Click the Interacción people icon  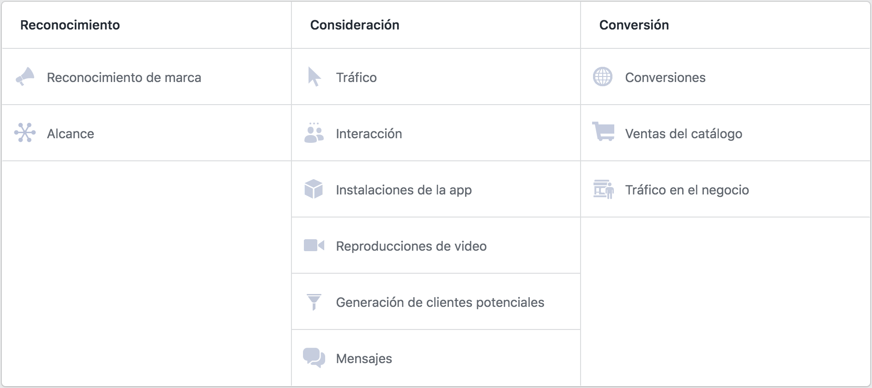pos(314,133)
